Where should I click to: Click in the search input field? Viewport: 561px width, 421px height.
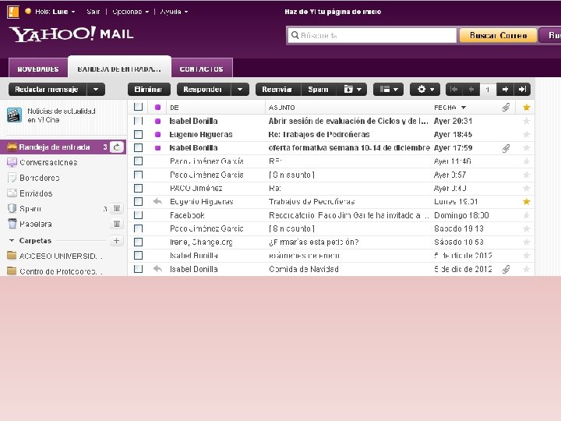[372, 35]
